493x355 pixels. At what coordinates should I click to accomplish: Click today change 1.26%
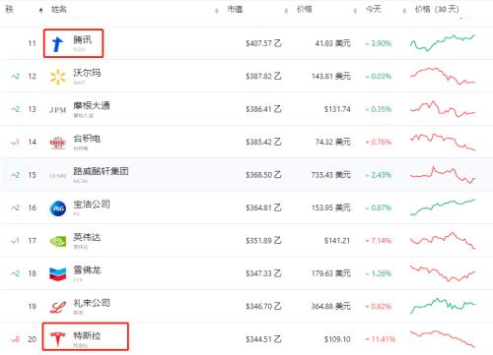[379, 273]
